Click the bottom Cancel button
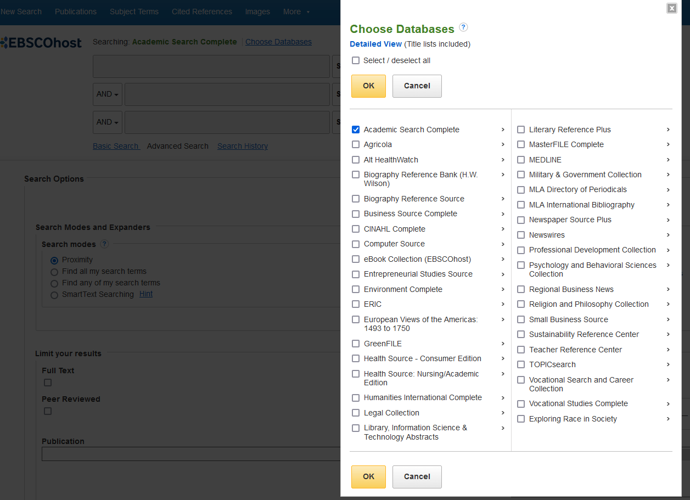The width and height of the screenshot is (690, 500). (x=417, y=477)
